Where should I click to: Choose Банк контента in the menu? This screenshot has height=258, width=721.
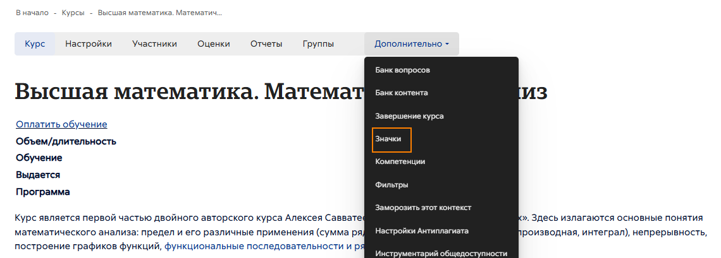tap(401, 93)
